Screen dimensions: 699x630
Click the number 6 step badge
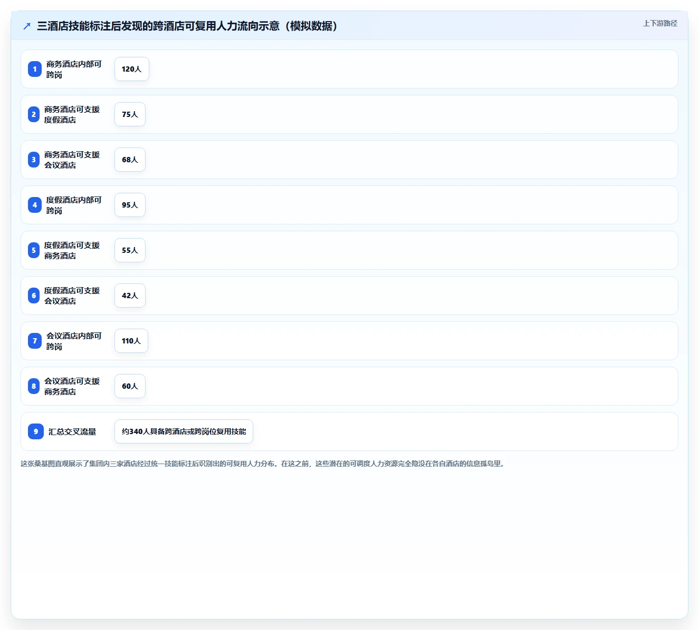[x=34, y=296]
